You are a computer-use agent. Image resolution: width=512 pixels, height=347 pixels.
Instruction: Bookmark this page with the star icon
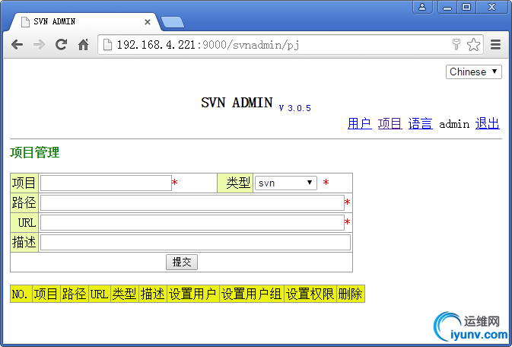point(473,45)
